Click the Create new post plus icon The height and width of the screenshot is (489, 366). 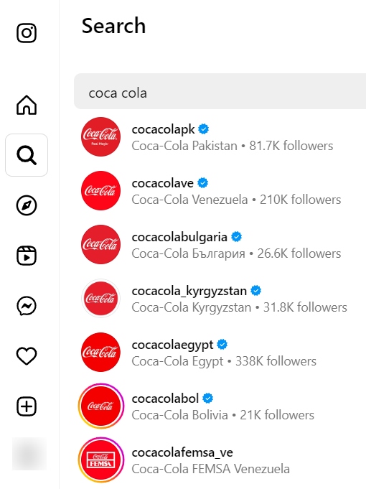click(x=27, y=406)
